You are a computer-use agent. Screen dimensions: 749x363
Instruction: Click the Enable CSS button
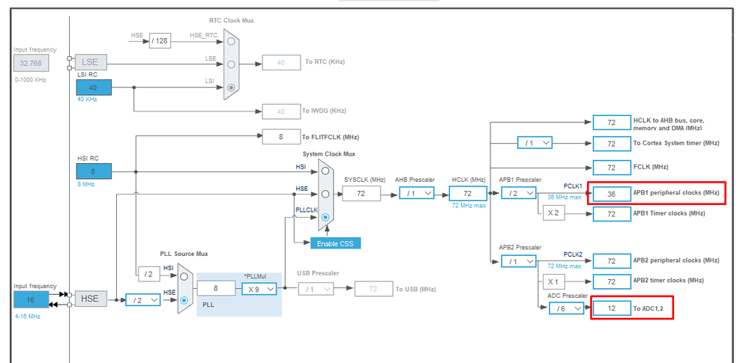(335, 243)
